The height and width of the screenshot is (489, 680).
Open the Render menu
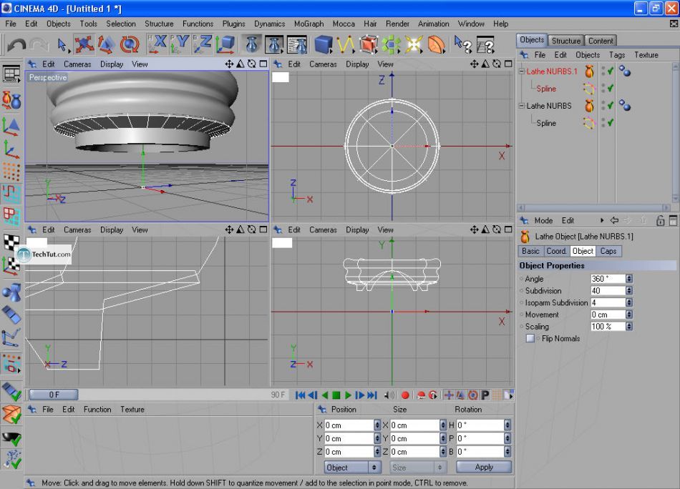coord(397,24)
